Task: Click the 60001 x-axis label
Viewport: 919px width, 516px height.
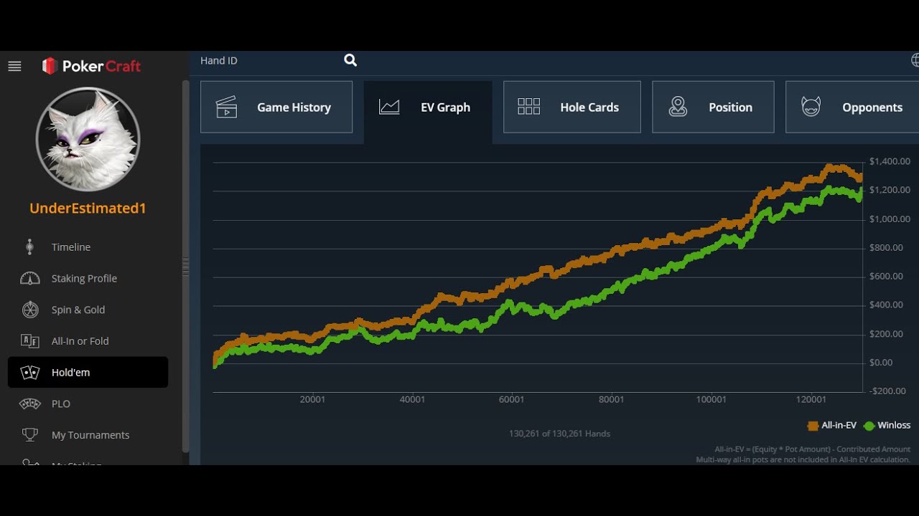Action: pos(512,400)
